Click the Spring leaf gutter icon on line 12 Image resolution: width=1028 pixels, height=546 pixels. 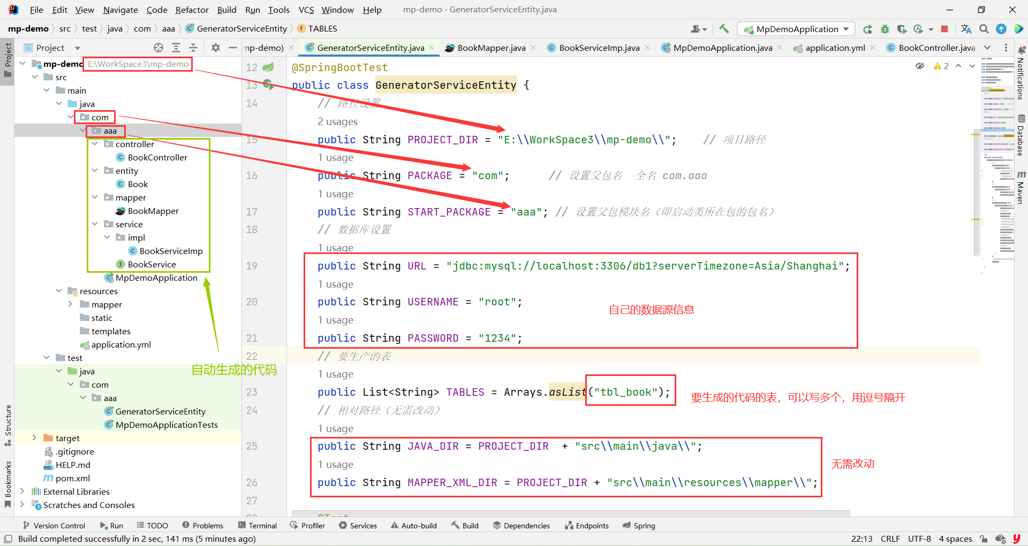(x=268, y=67)
